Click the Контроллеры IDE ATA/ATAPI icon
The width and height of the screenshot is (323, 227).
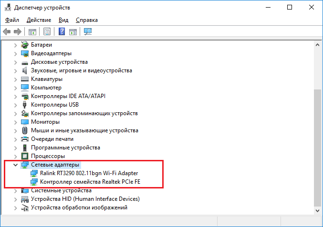click(x=25, y=96)
